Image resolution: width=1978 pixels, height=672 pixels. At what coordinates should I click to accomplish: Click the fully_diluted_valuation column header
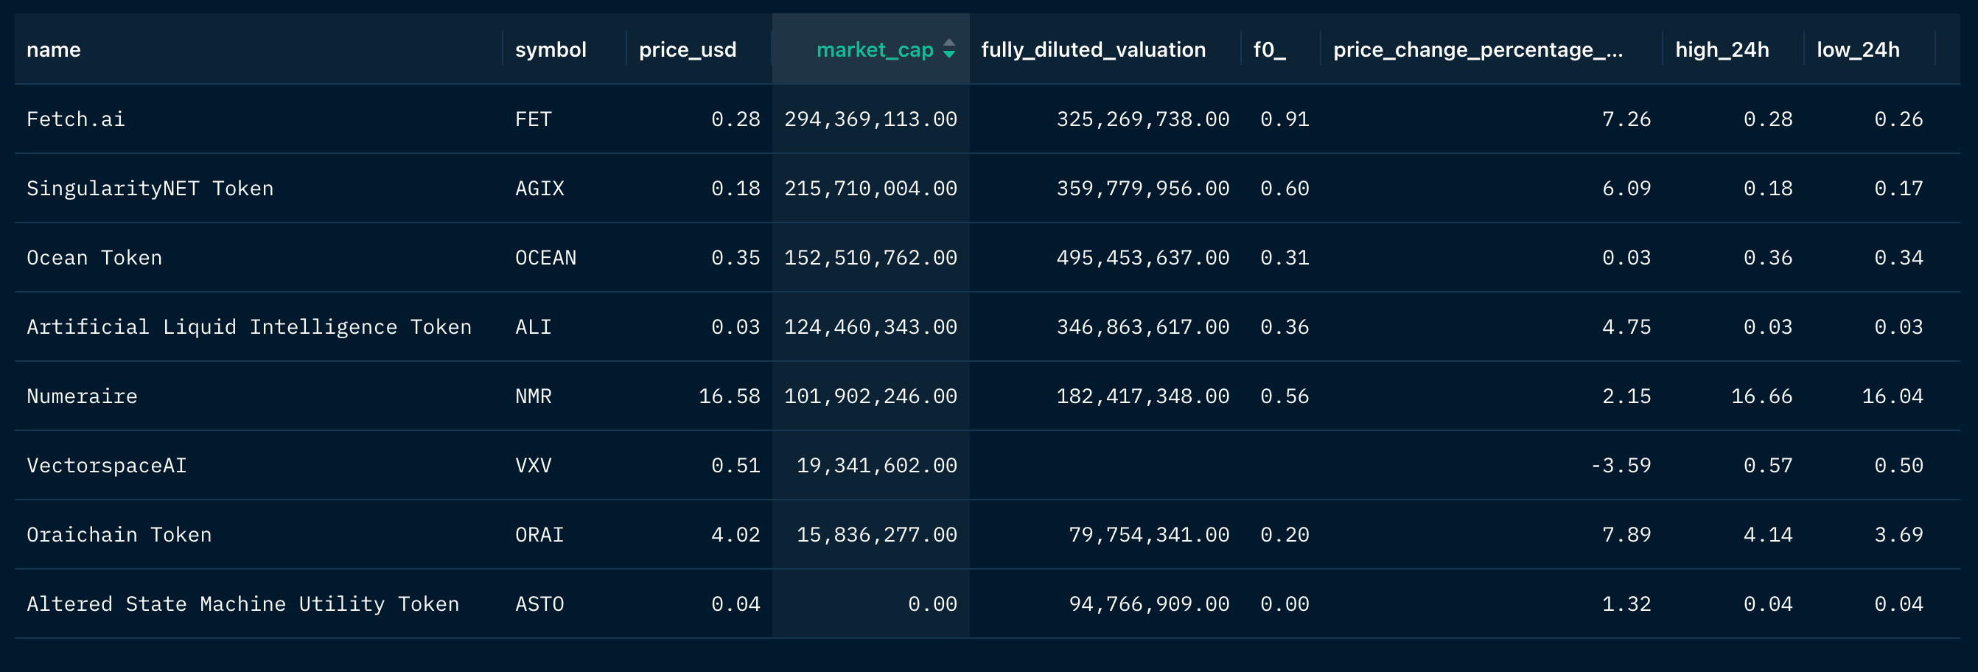(x=1093, y=50)
